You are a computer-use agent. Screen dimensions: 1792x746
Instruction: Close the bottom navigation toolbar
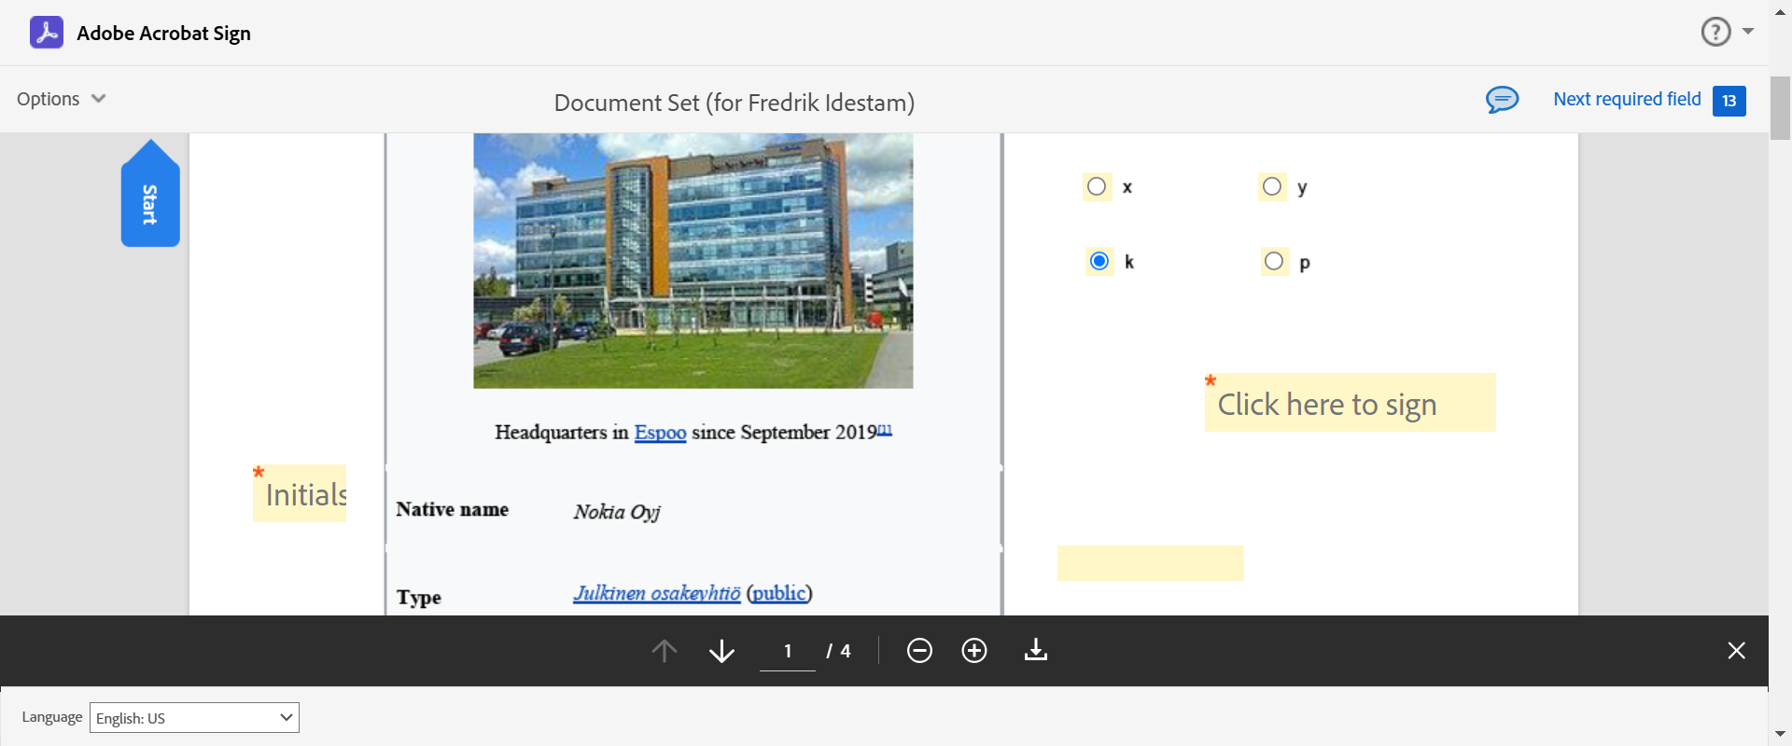[1736, 650]
